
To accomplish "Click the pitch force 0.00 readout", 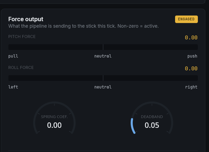I will 191,38.
